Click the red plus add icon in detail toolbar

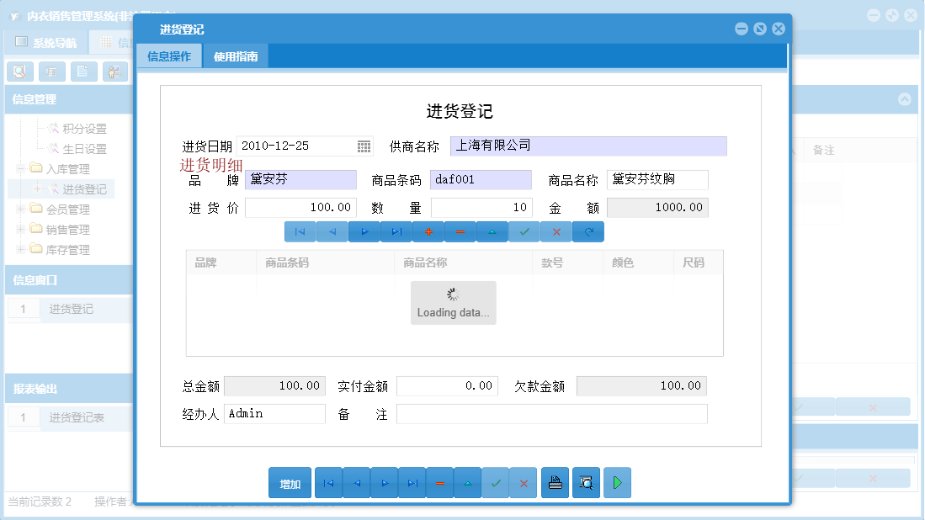428,231
